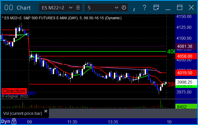
Task: Click the 3975.00 price axis label
Action: click(x=184, y=92)
